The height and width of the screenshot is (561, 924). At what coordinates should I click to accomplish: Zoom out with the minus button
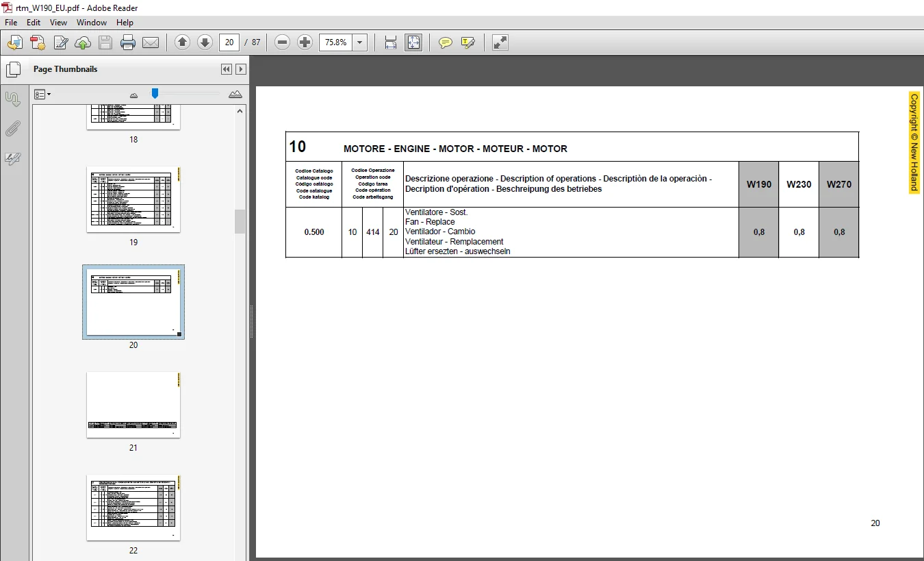click(282, 42)
